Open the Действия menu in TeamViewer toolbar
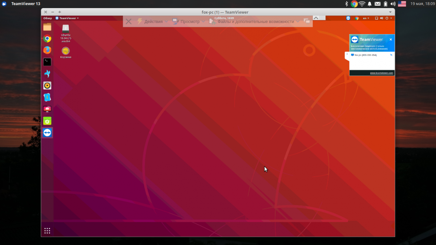 pyautogui.click(x=153, y=21)
